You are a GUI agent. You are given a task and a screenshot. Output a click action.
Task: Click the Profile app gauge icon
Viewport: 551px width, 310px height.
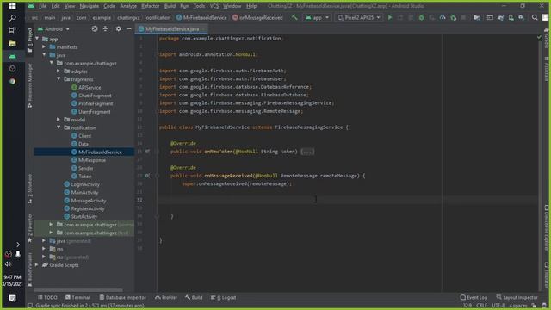(x=443, y=17)
